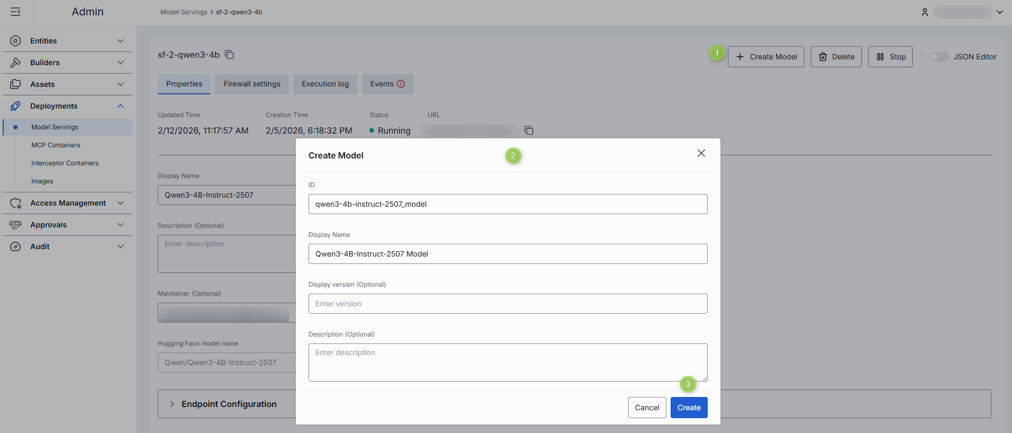
Task: Click the Events warning icon
Action: tap(401, 84)
